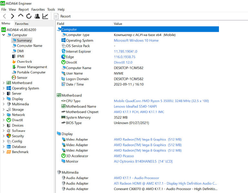Open the Favorites menu
Viewport: 248px width, 193px height.
pos(38,9)
